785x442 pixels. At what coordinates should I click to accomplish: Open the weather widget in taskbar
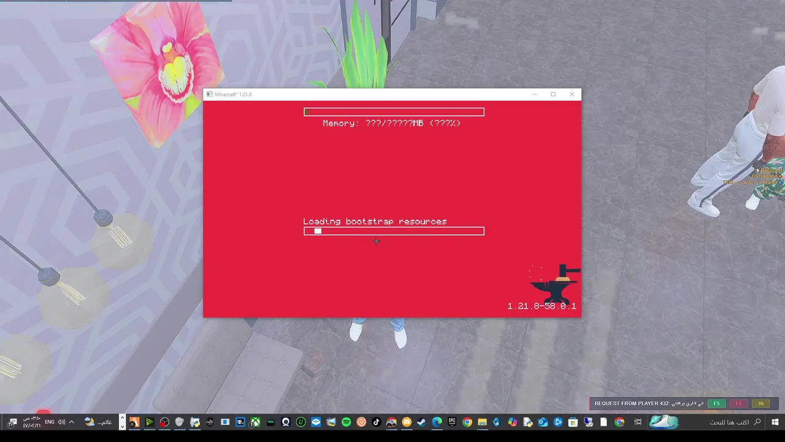98,422
